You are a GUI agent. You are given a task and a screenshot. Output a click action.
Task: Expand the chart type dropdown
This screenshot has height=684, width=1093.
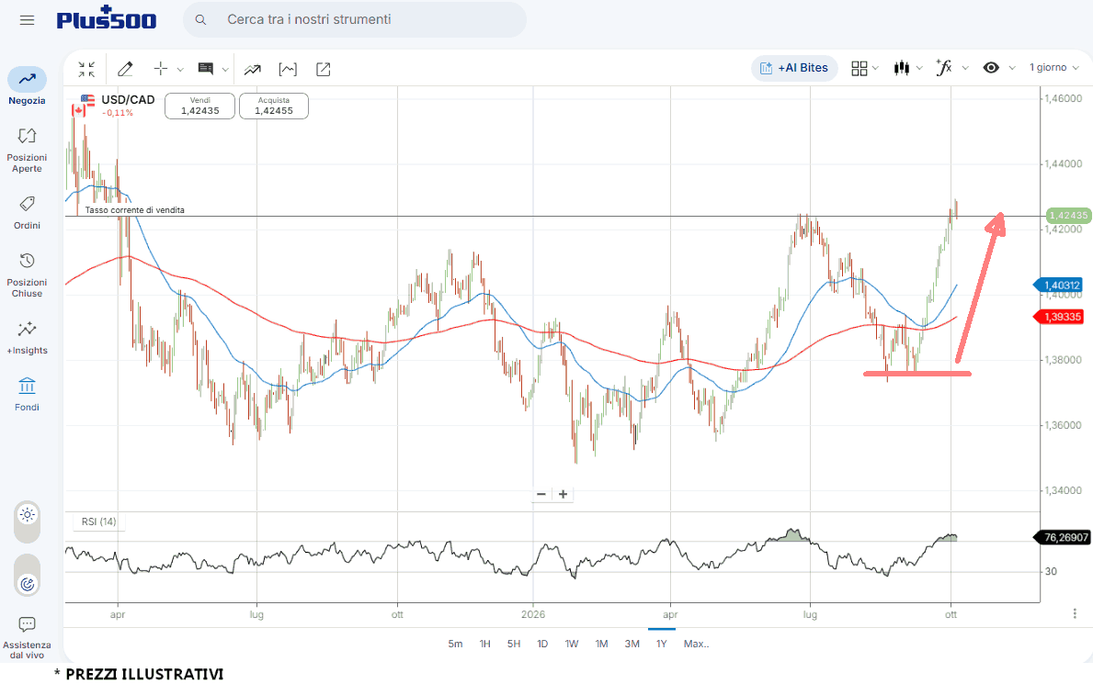coord(919,68)
